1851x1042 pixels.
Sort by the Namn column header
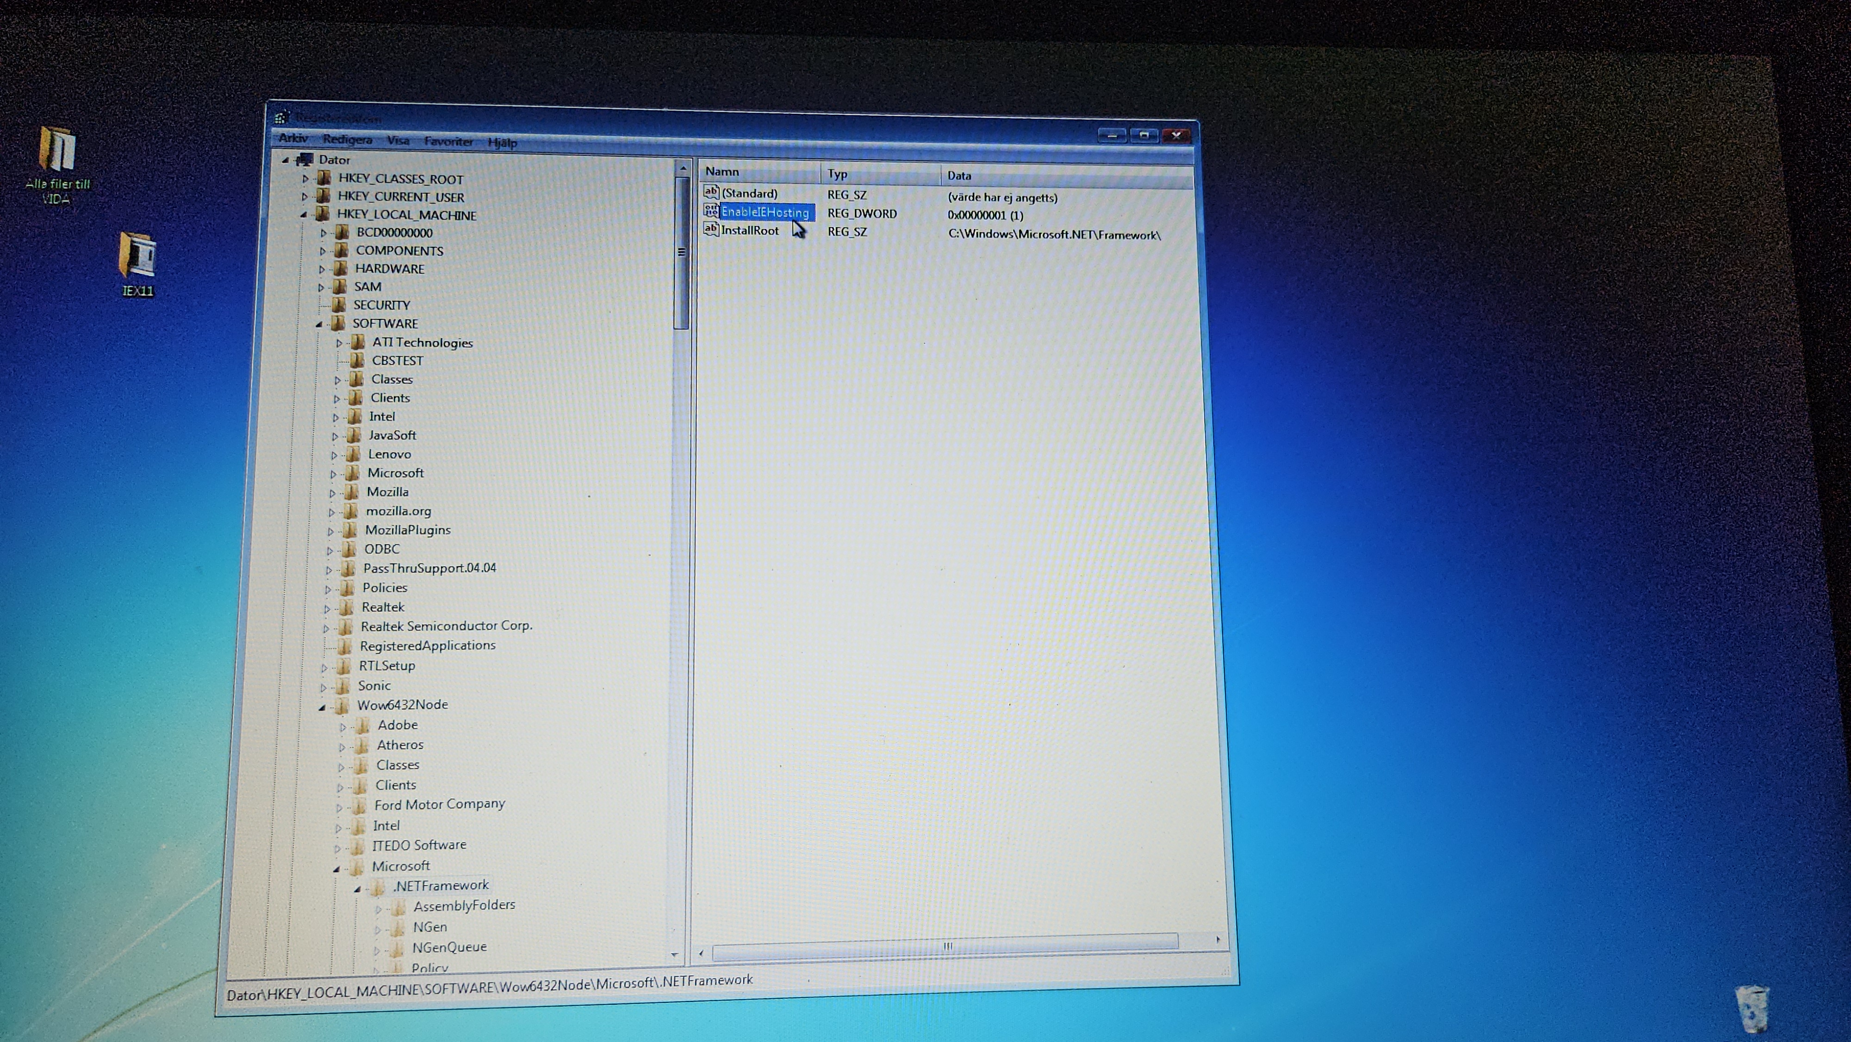click(x=759, y=172)
